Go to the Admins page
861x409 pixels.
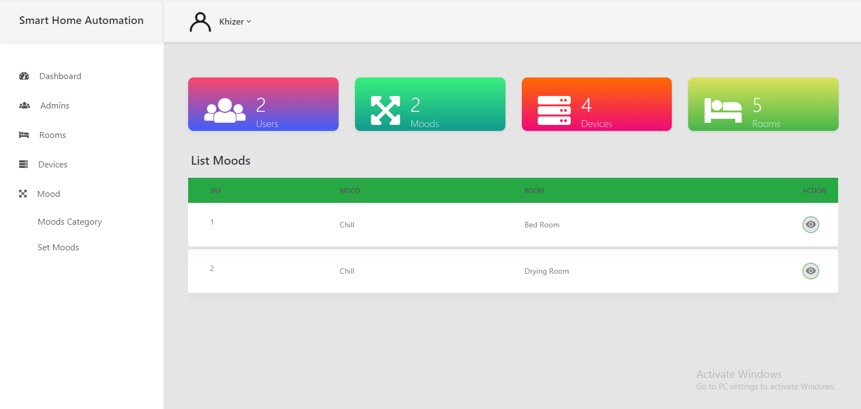55,106
